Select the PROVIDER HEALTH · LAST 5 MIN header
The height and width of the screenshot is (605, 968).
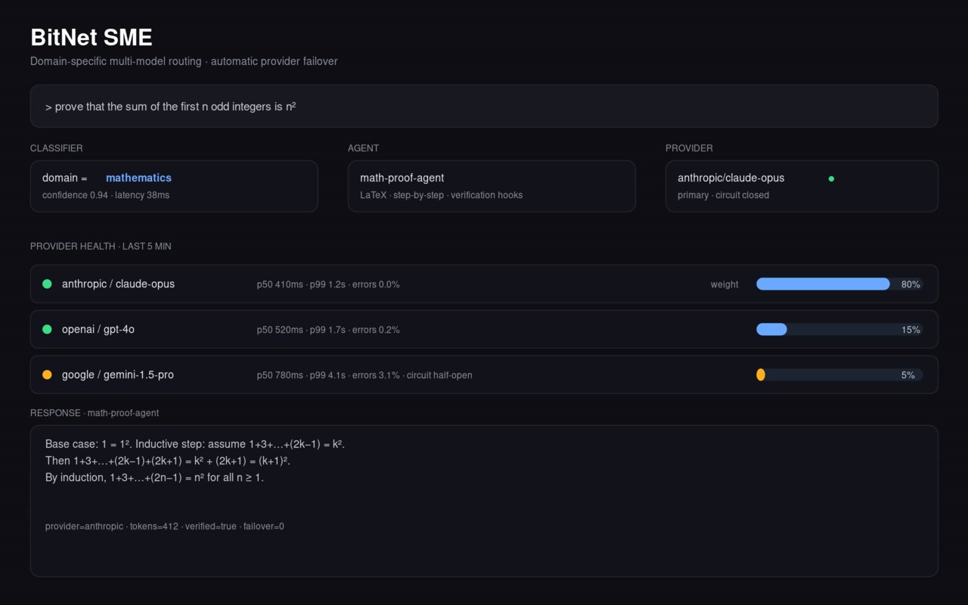100,246
